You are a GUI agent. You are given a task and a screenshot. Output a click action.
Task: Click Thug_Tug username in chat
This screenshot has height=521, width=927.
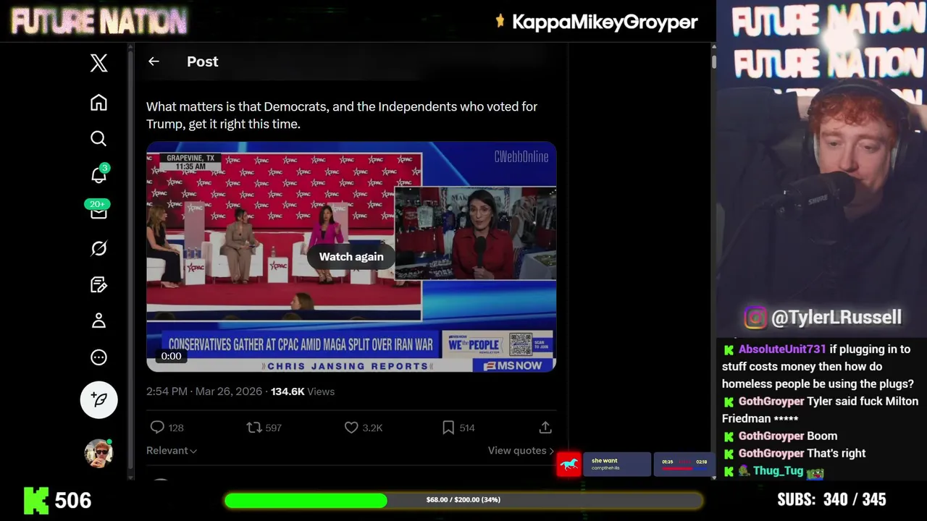pos(778,471)
